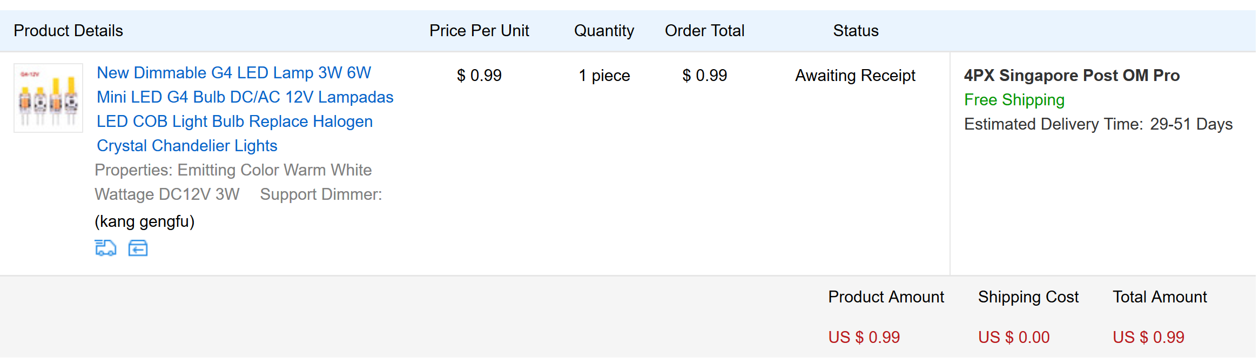Click the seller name kang gengfu
The width and height of the screenshot is (1259, 364).
tap(144, 221)
